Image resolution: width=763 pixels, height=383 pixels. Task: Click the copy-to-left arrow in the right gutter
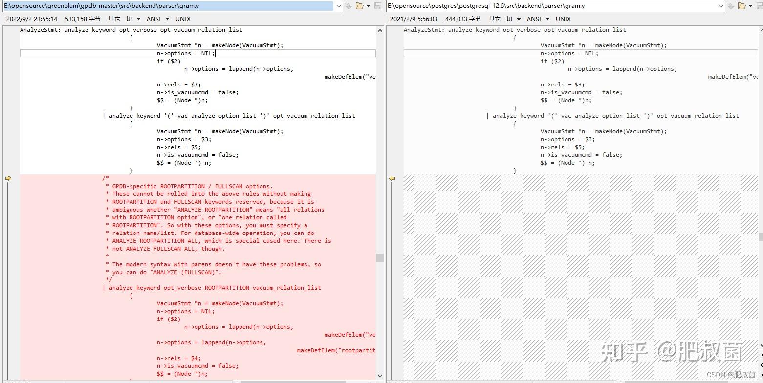coord(392,178)
